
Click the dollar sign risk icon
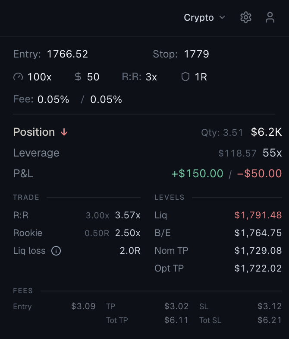click(x=78, y=77)
